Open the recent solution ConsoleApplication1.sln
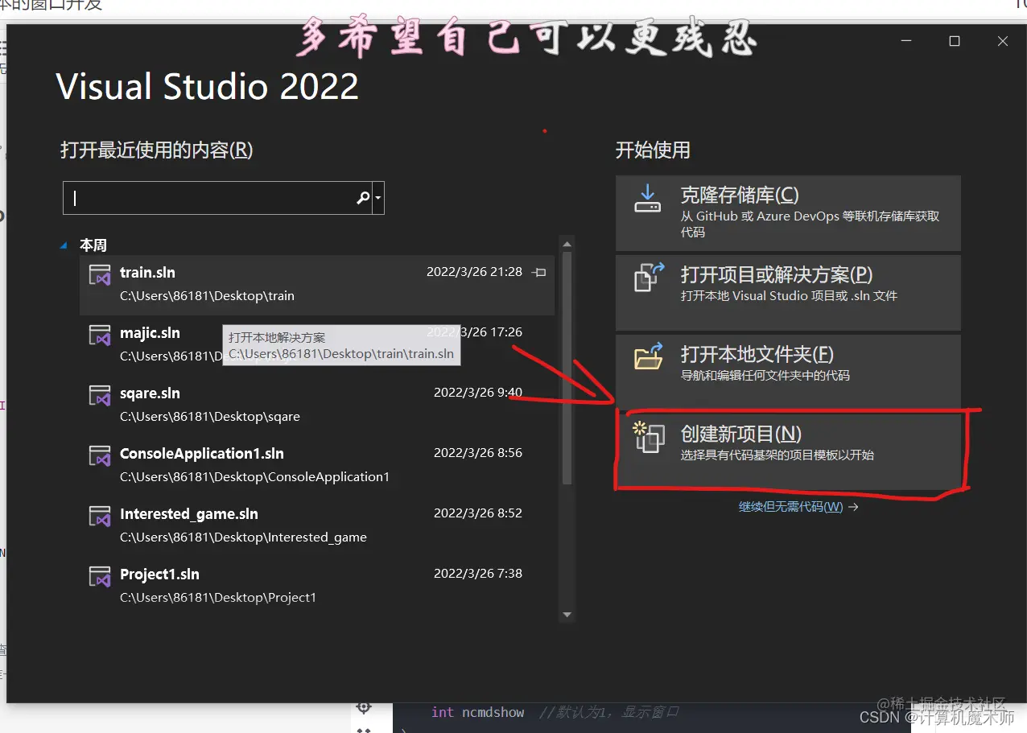 (201, 453)
